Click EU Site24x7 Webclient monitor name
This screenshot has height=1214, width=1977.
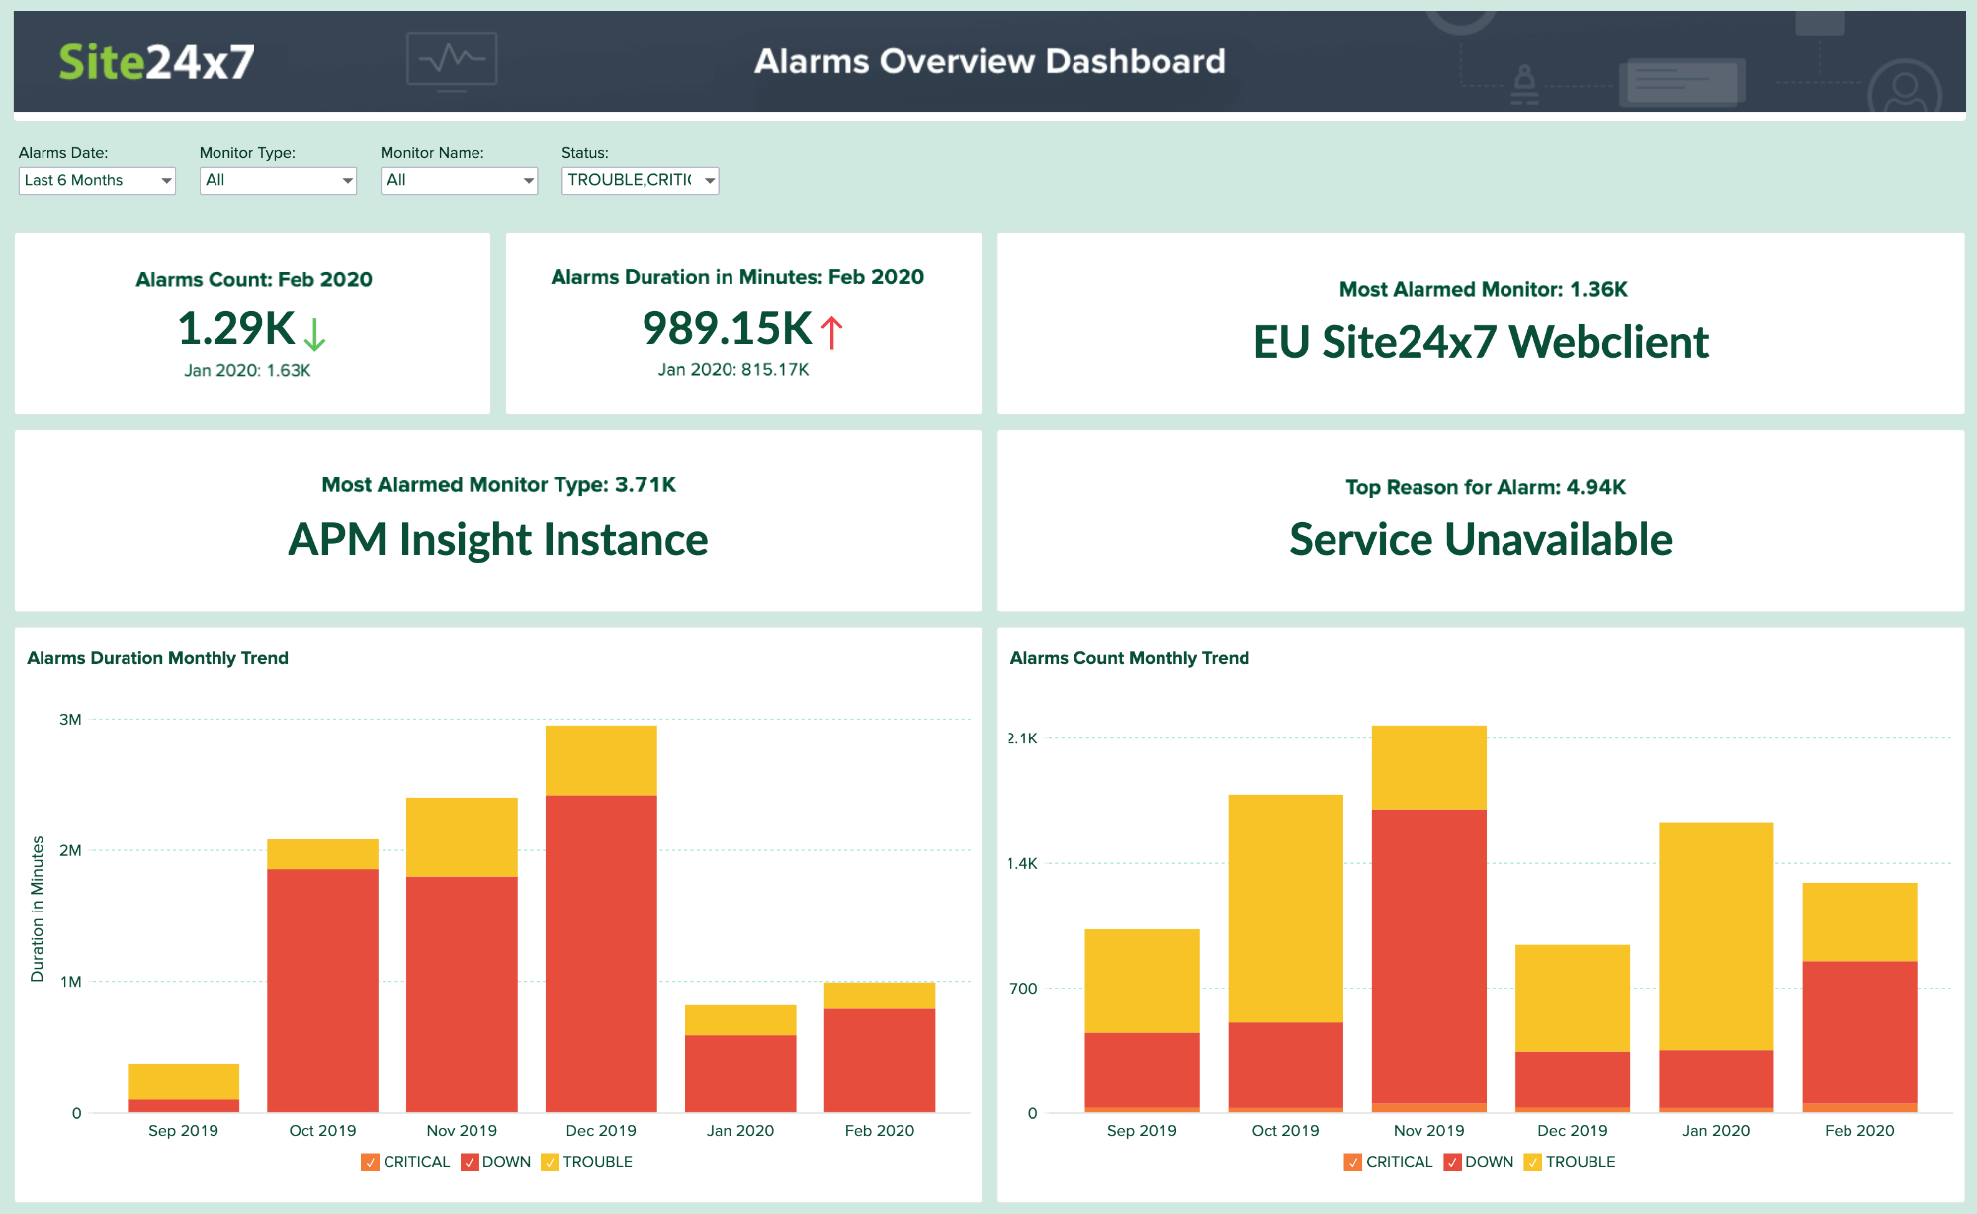click(1481, 343)
